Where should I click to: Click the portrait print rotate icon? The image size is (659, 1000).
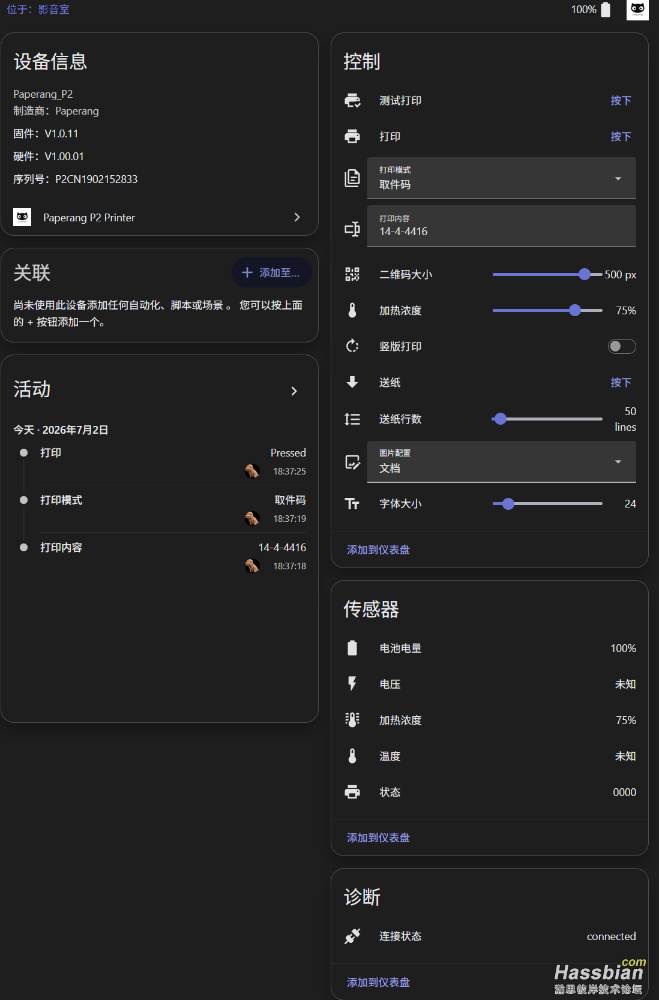tap(352, 346)
